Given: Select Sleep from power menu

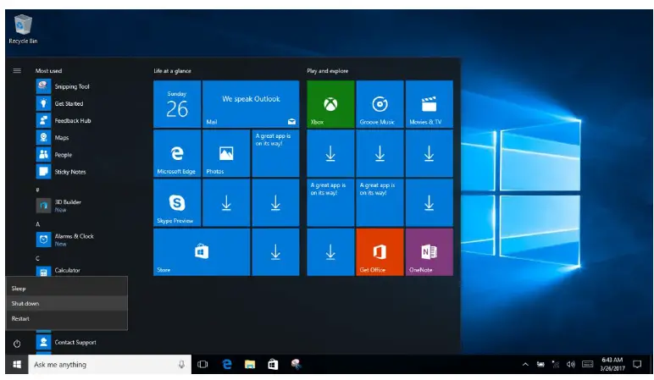Looking at the screenshot, I should 66,289.
